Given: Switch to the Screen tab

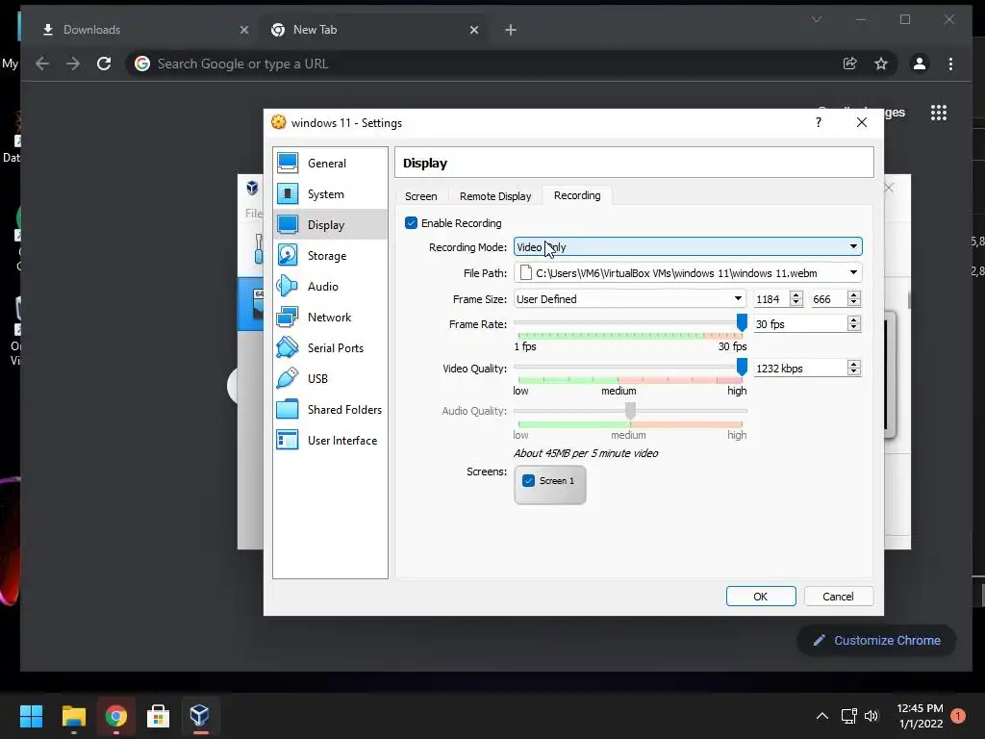Looking at the screenshot, I should point(421,196).
